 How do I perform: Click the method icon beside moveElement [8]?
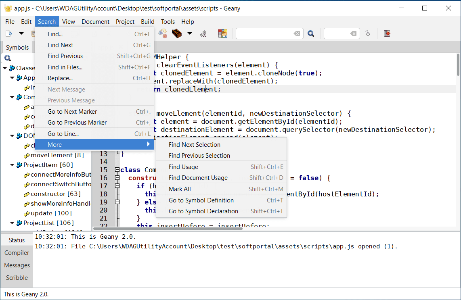tap(27, 156)
